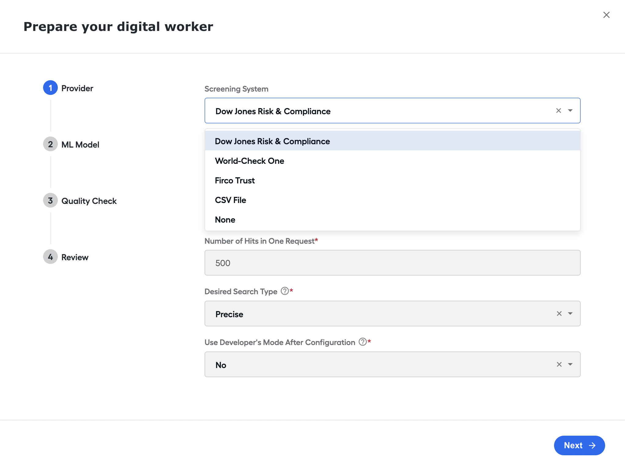Choose None in the Screening System list

pyautogui.click(x=392, y=220)
